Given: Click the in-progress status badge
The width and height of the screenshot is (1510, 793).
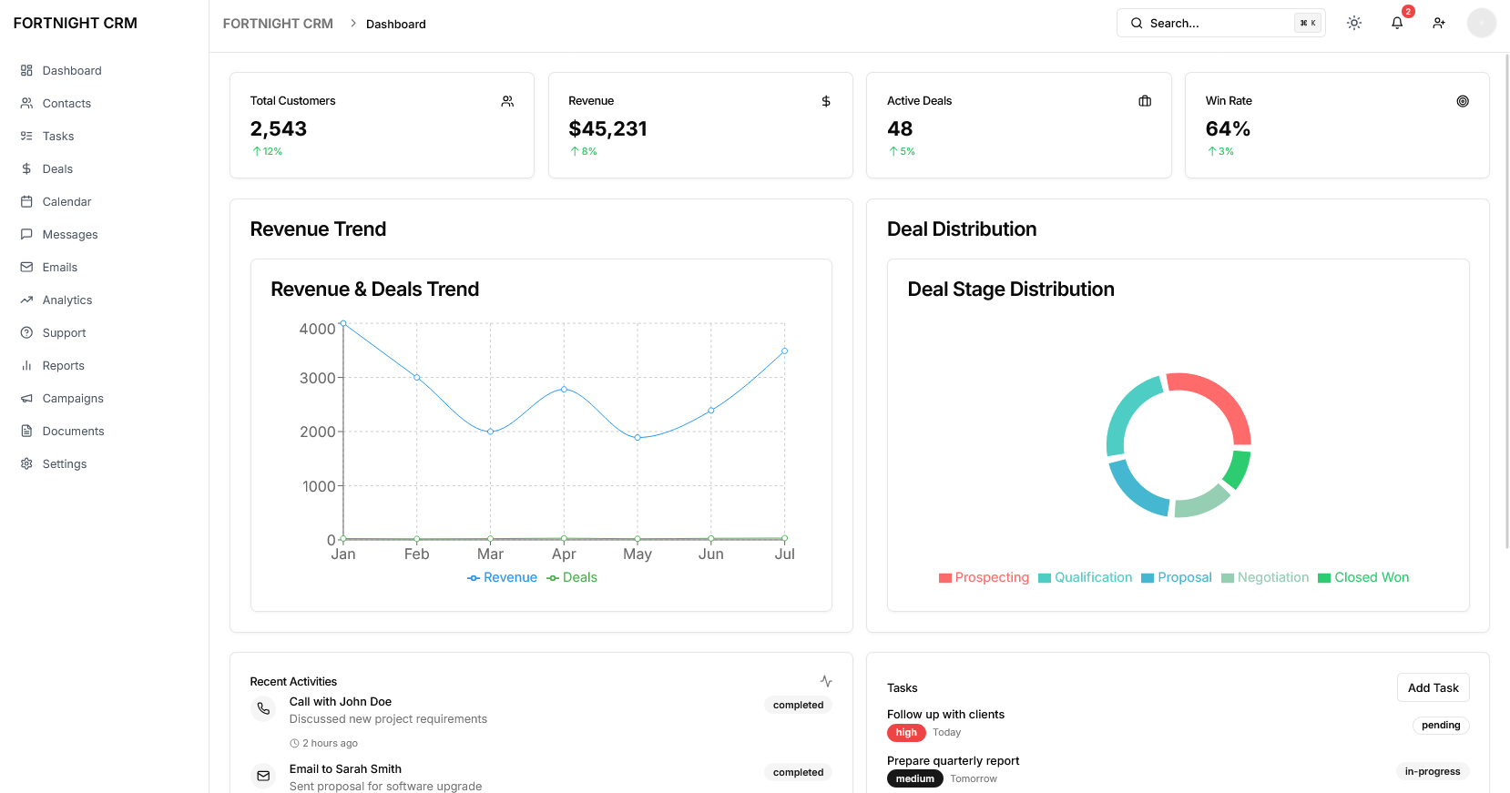Looking at the screenshot, I should (1432, 771).
